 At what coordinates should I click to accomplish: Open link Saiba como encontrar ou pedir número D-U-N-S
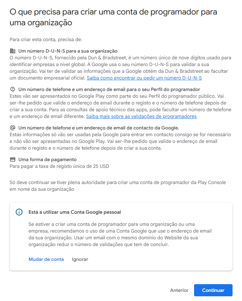[144, 78]
